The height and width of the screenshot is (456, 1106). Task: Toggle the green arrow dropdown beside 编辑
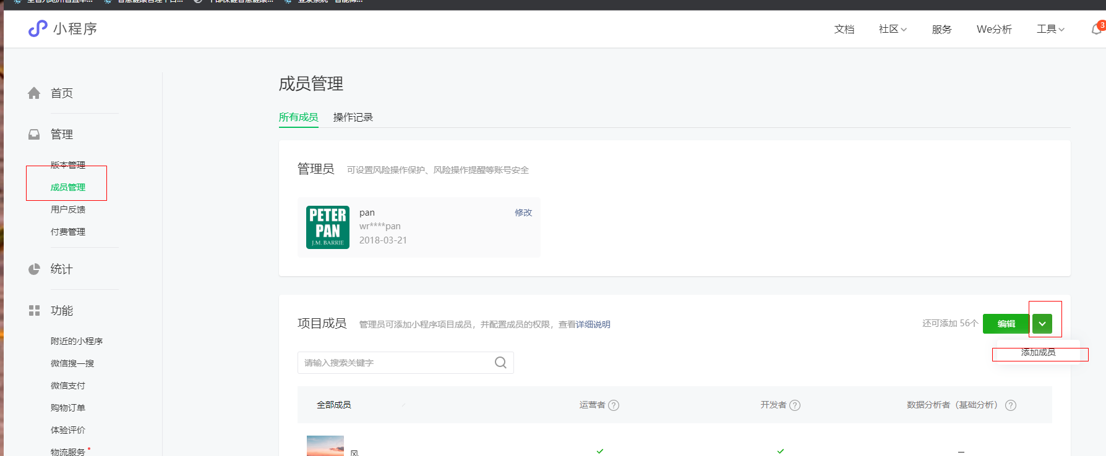point(1042,324)
